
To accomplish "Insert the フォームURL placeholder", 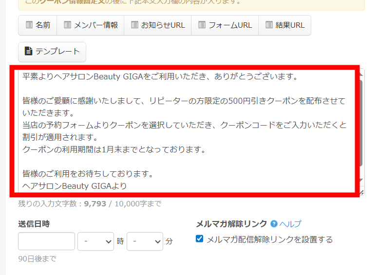I will [225, 25].
